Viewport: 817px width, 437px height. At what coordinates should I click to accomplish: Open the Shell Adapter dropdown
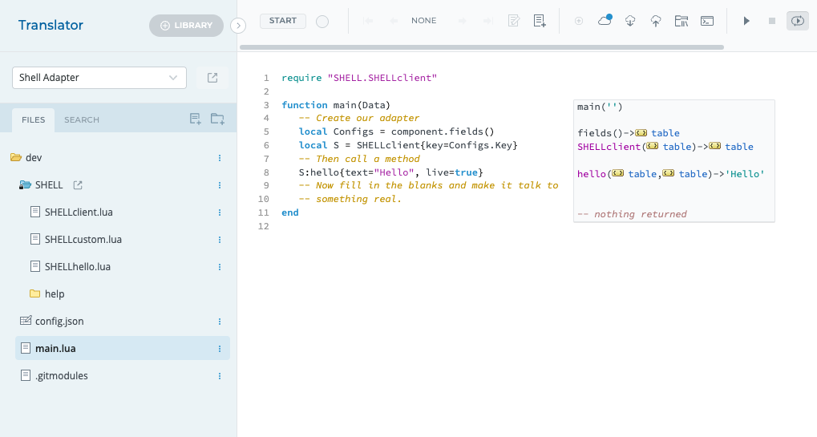99,78
